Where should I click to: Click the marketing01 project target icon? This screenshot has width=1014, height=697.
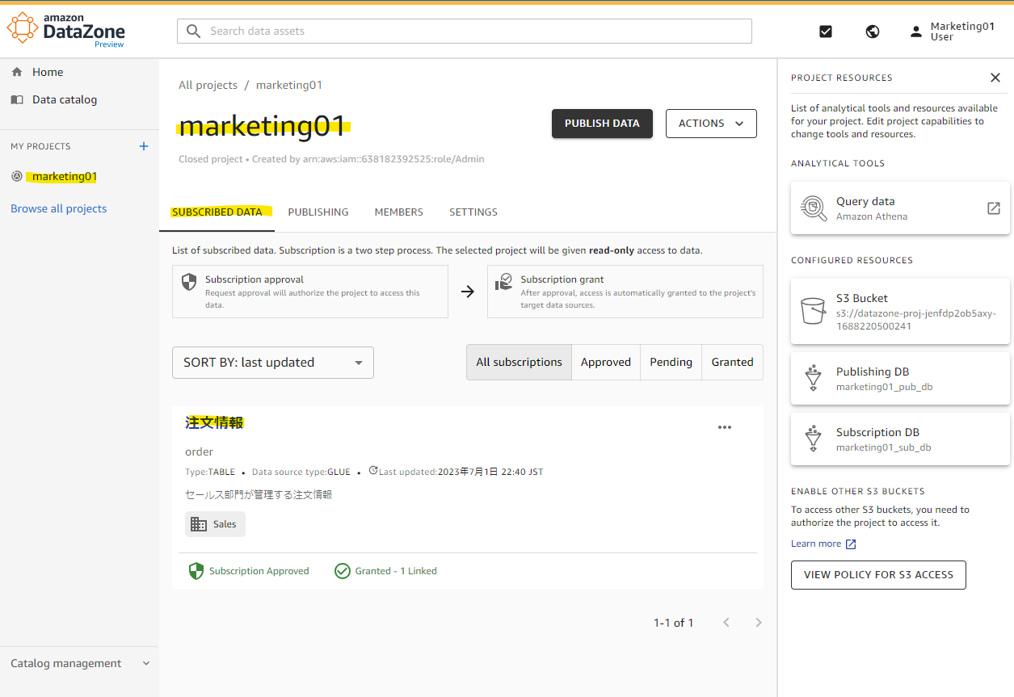pos(17,176)
